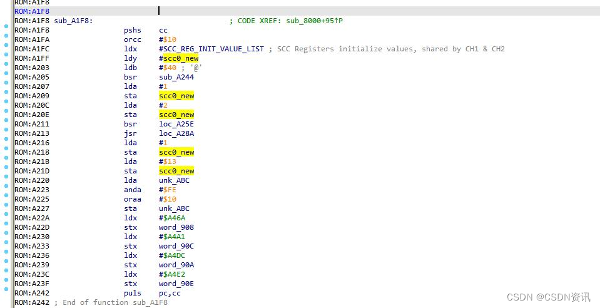Image resolution: width=600 pixels, height=308 pixels.
Task: Select scc0_new operand at ROM:A20E
Action: tap(176, 115)
